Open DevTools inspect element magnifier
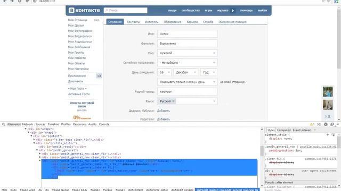The image size is (341, 191). click(x=4, y=124)
